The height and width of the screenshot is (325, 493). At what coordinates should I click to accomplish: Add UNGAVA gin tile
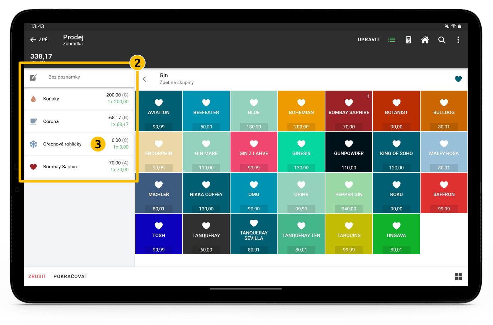click(396, 234)
